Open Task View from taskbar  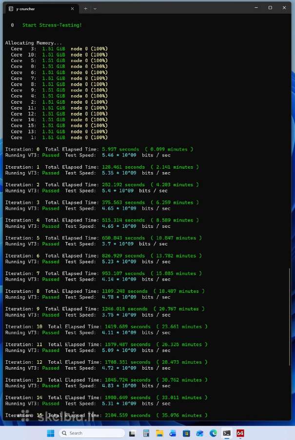132,433
